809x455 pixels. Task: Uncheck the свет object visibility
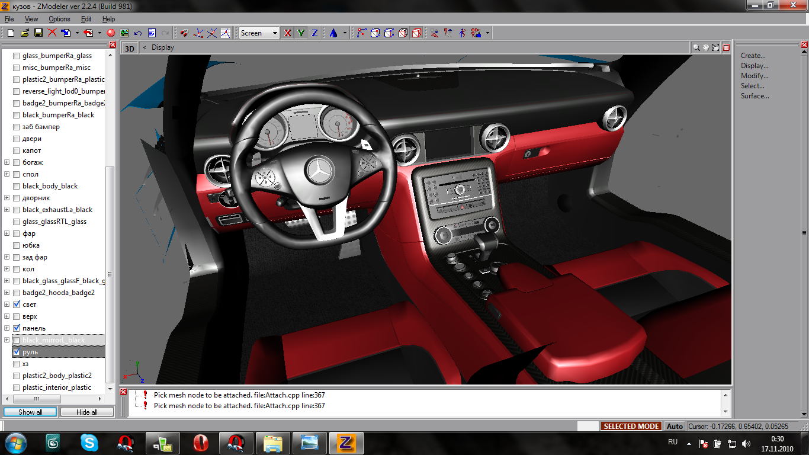click(17, 305)
